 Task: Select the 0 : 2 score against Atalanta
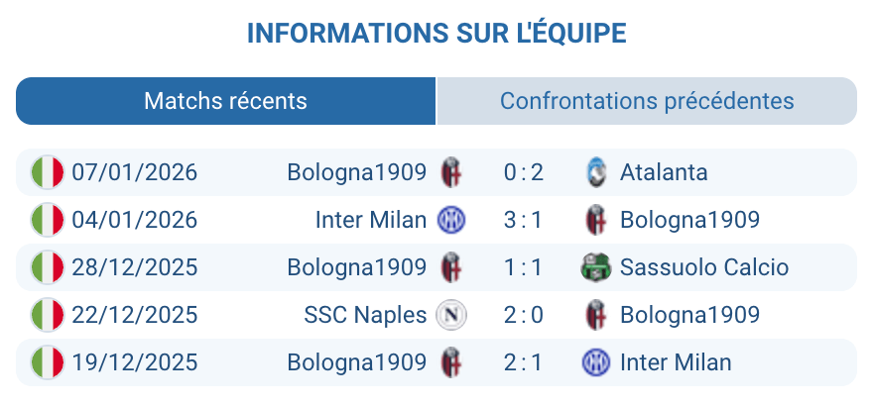click(x=523, y=172)
